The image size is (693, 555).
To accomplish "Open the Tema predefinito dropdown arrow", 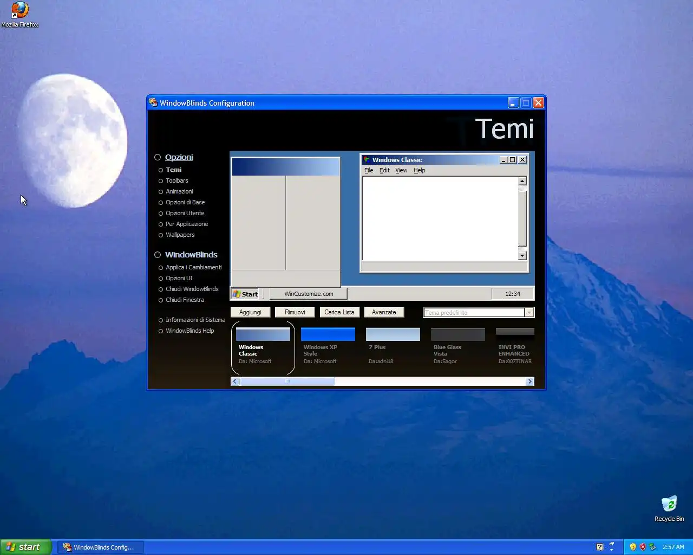I will (x=529, y=312).
